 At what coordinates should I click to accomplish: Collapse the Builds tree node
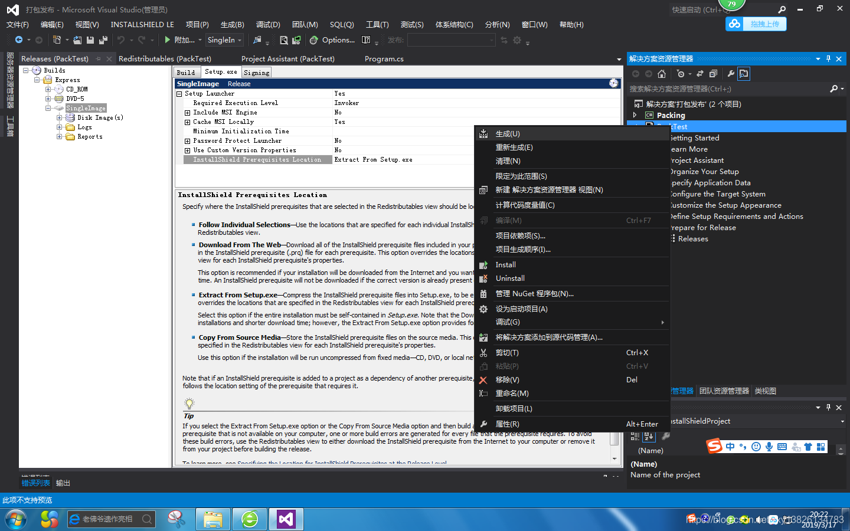tap(25, 70)
